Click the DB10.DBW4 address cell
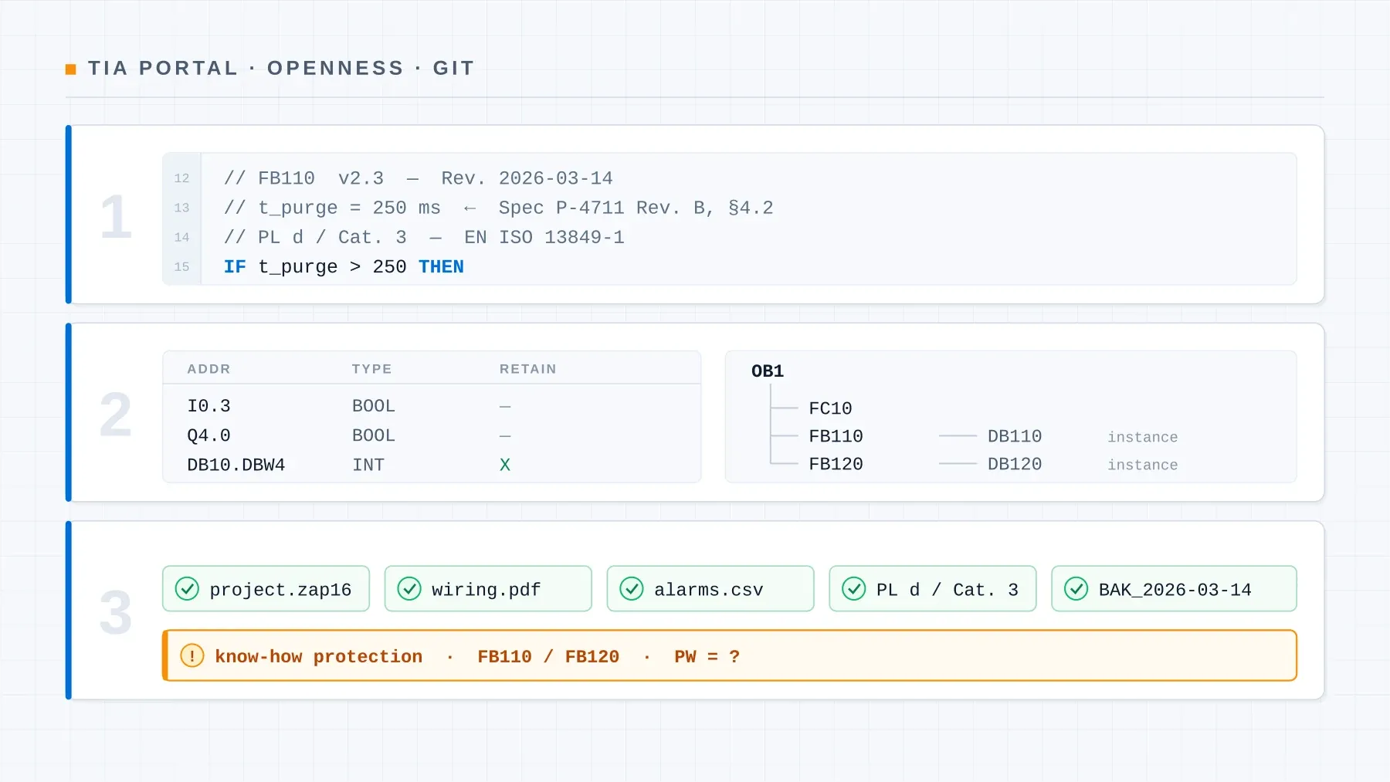1390x782 pixels. click(236, 465)
